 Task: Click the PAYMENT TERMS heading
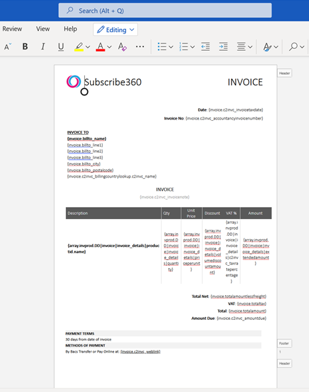(x=80, y=333)
